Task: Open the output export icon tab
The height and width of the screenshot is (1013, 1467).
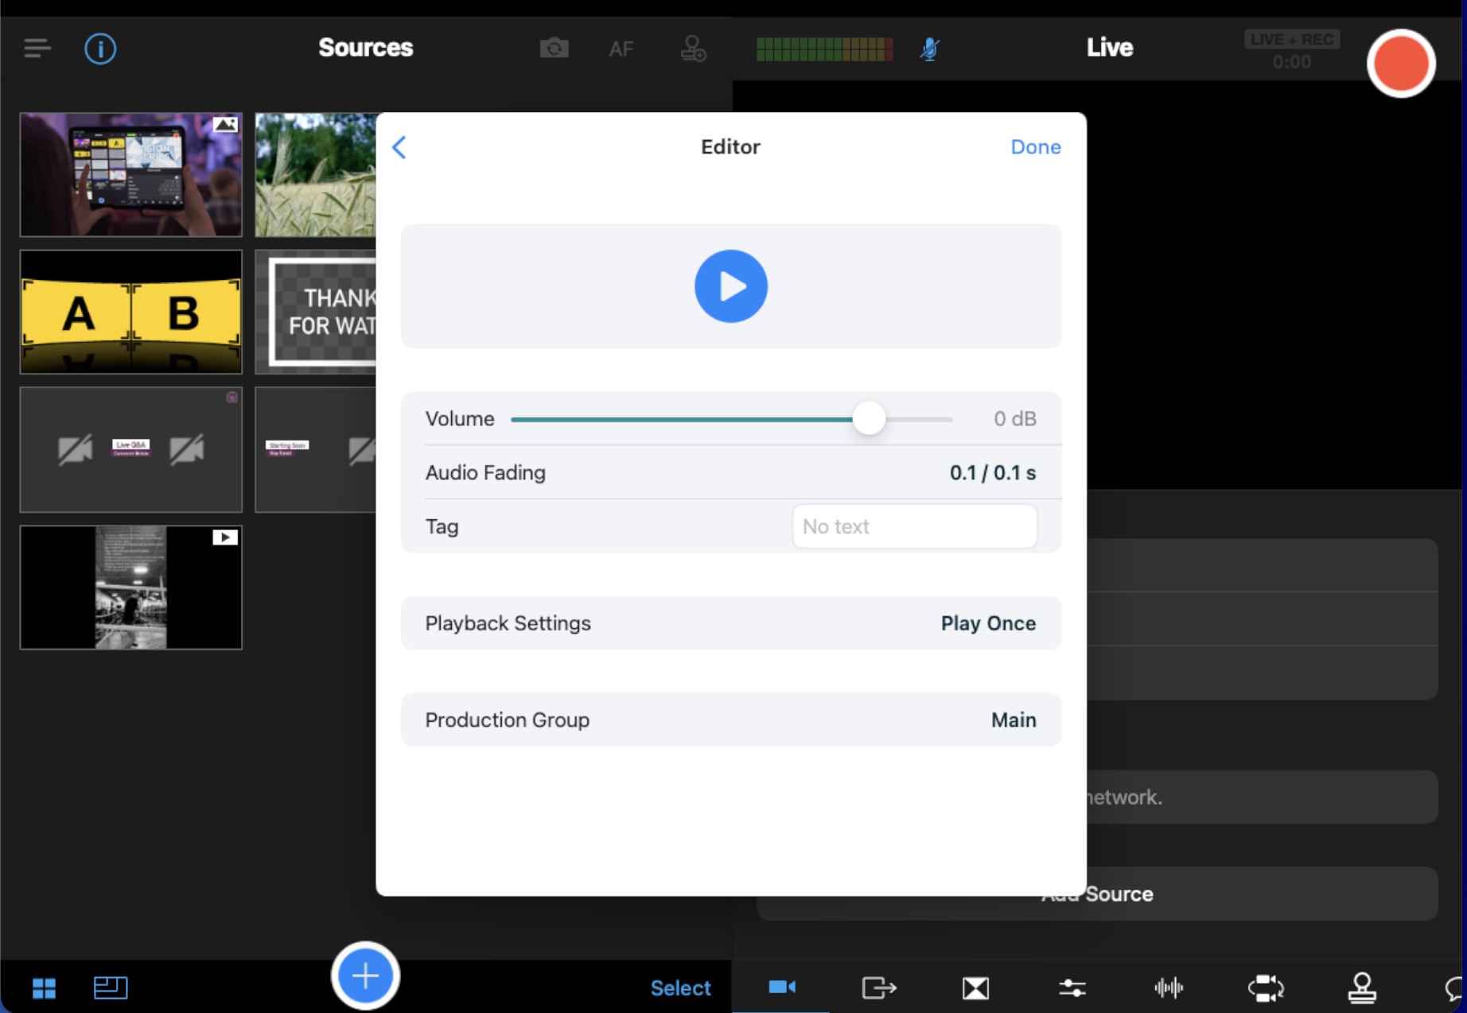Action: (x=879, y=988)
